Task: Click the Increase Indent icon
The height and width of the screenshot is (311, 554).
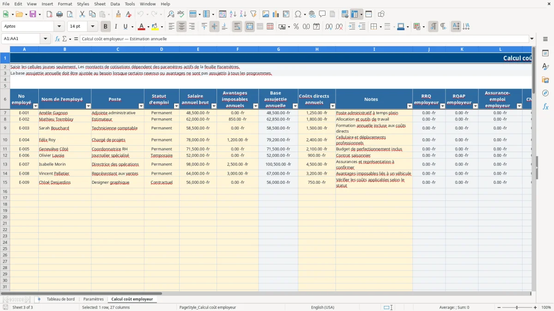Action: click(x=352, y=27)
